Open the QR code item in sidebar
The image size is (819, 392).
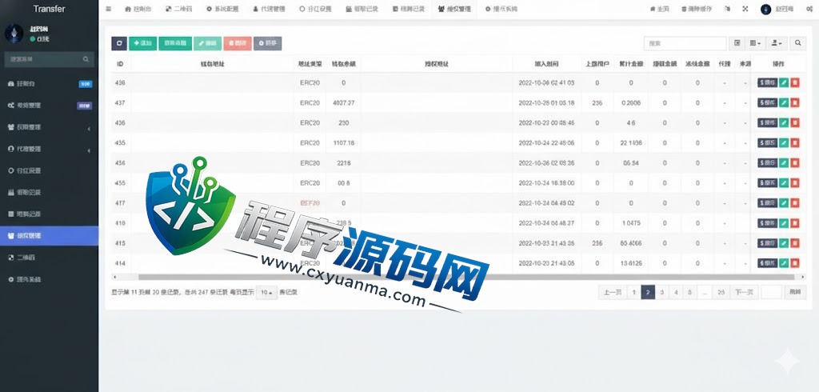pyautogui.click(x=49, y=257)
